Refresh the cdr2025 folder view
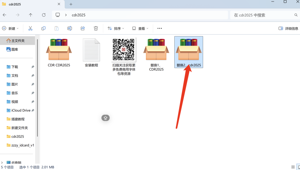This screenshot has height=170, width=300. point(44,15)
